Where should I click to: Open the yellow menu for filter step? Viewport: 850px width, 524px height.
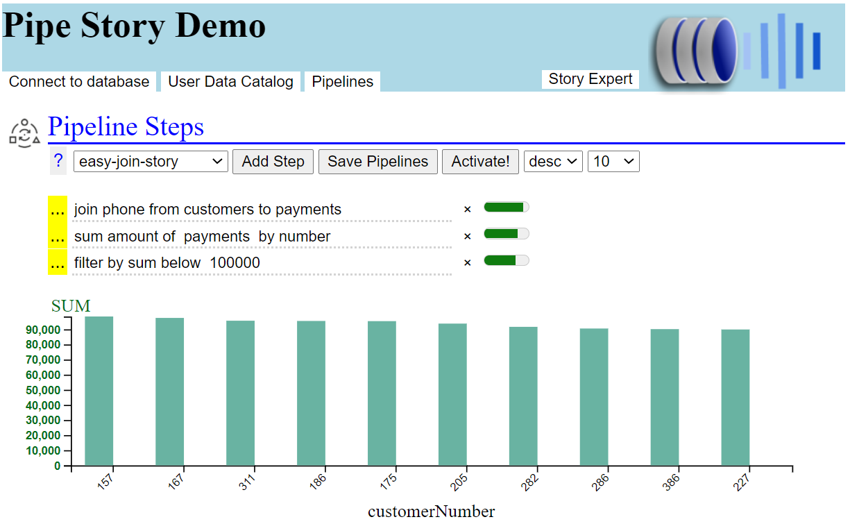pos(58,262)
